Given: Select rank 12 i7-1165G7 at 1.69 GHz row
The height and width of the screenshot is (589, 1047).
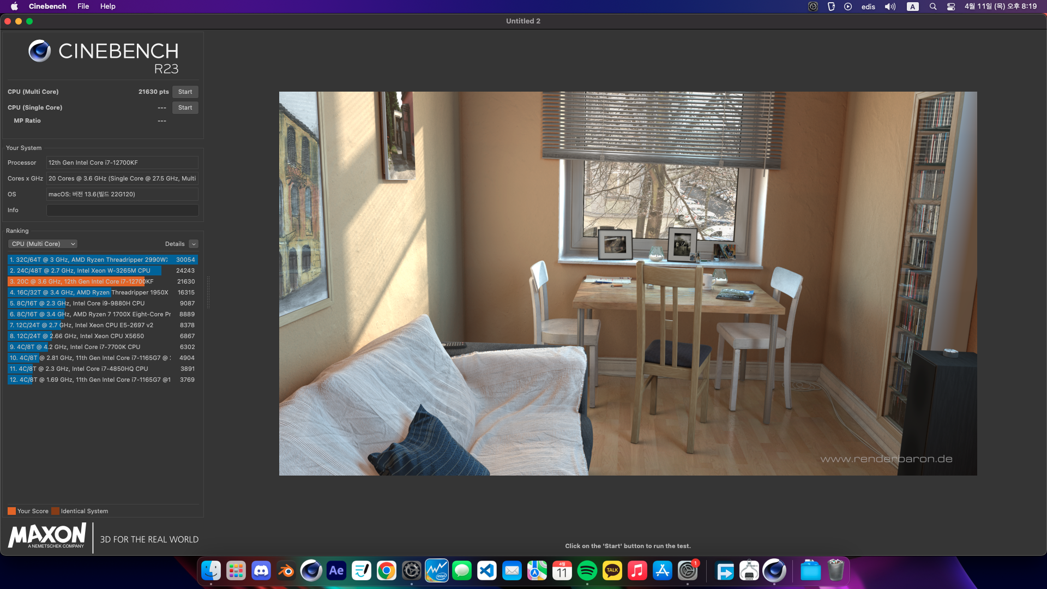Looking at the screenshot, I should tap(103, 380).
